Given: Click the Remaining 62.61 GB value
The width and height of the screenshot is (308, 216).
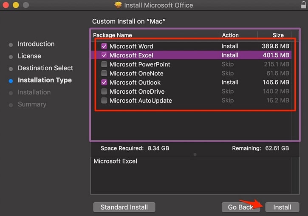Looking at the screenshot, I should coord(277,148).
